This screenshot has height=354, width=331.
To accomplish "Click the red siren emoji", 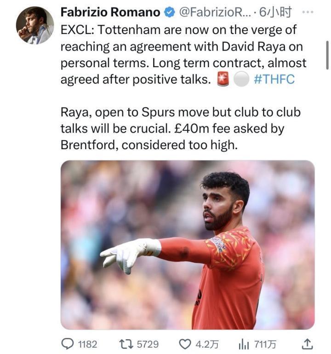I will point(223,80).
